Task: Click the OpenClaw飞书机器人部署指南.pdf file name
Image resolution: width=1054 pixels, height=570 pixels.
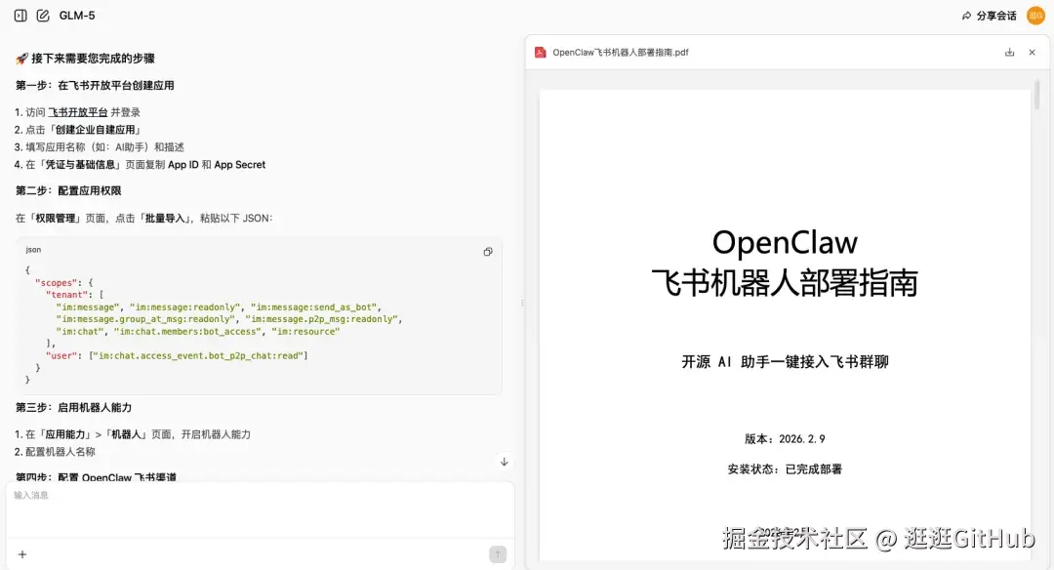Action: point(621,53)
